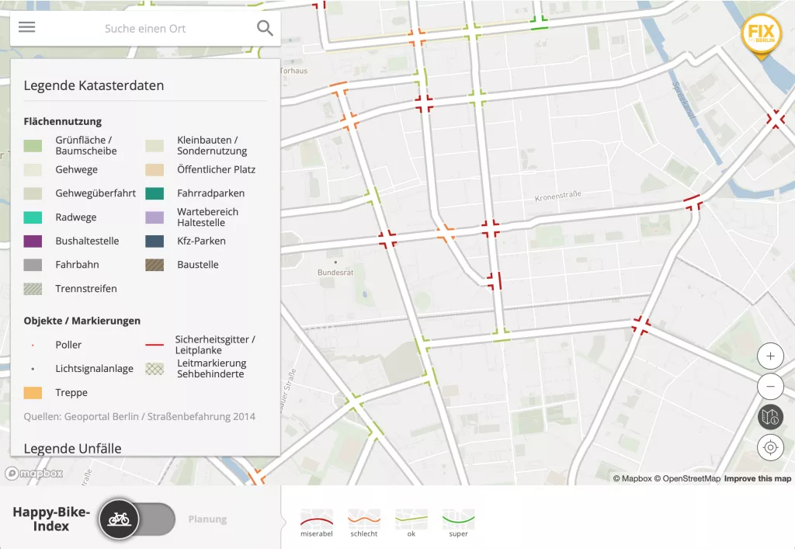The width and height of the screenshot is (795, 549).
Task: Click the Objekte / Markierungen heading
Action: (81, 321)
